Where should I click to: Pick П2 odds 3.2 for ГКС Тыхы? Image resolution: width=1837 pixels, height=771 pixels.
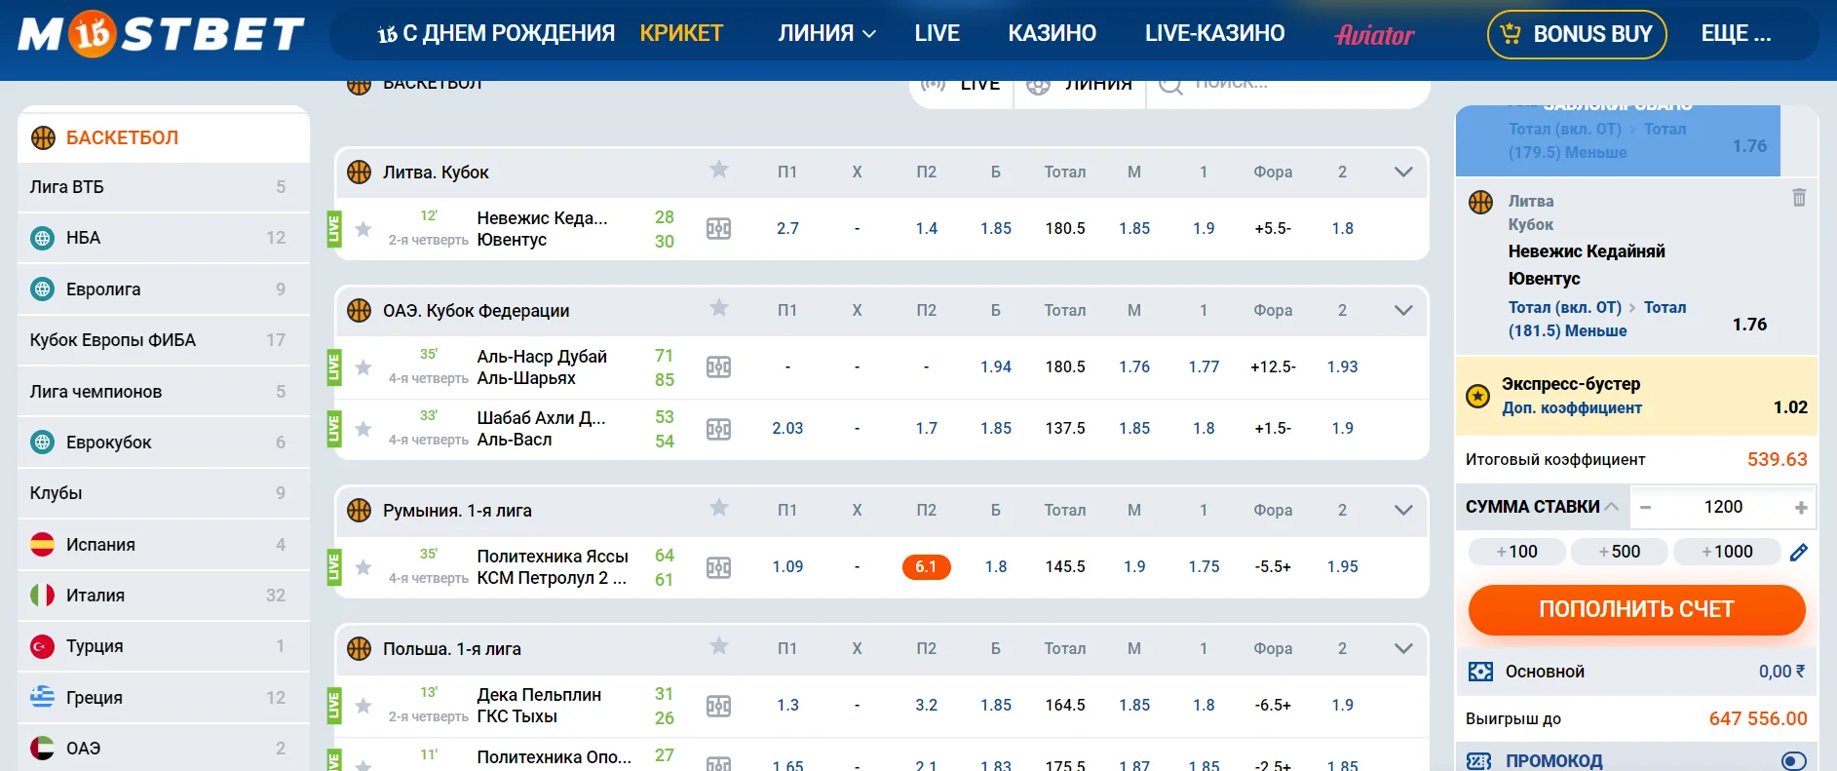coord(926,706)
